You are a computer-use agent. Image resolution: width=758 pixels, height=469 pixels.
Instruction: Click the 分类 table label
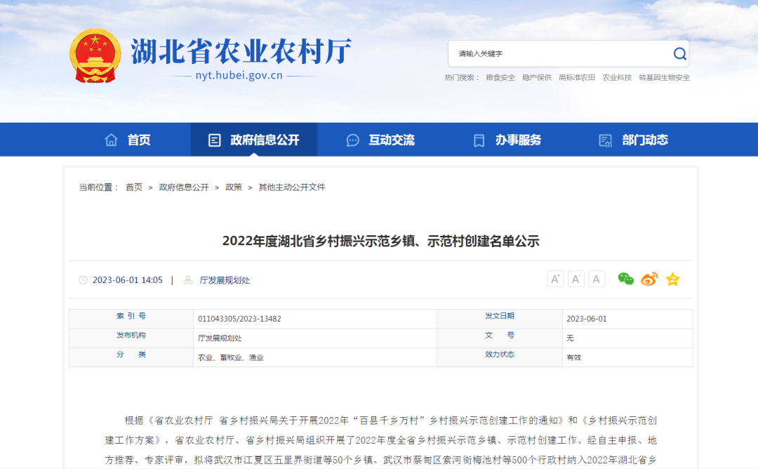click(131, 355)
